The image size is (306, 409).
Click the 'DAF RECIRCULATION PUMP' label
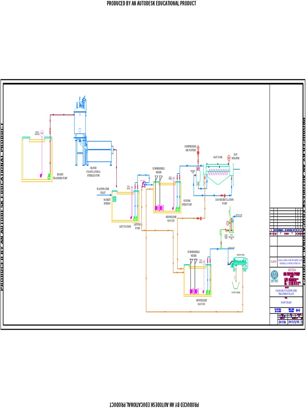coord(224,201)
